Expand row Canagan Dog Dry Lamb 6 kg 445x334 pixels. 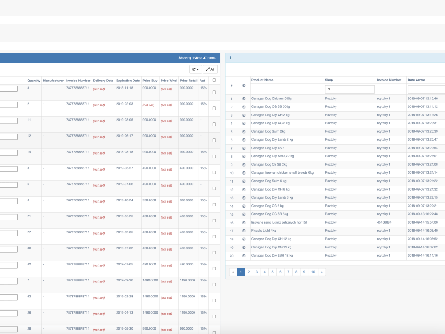(x=244, y=198)
